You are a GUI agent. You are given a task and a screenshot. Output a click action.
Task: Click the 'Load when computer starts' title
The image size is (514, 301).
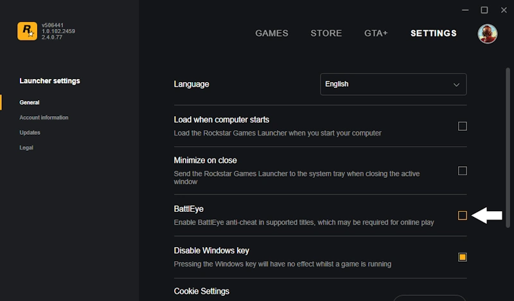click(x=221, y=119)
